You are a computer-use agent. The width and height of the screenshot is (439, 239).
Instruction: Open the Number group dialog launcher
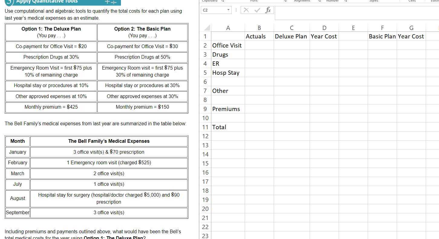(346, 1)
